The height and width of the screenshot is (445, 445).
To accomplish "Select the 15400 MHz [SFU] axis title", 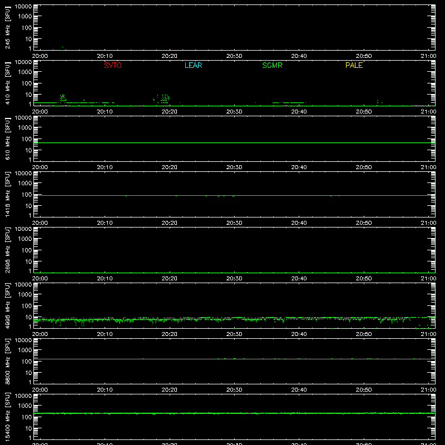I will pyautogui.click(x=7, y=417).
